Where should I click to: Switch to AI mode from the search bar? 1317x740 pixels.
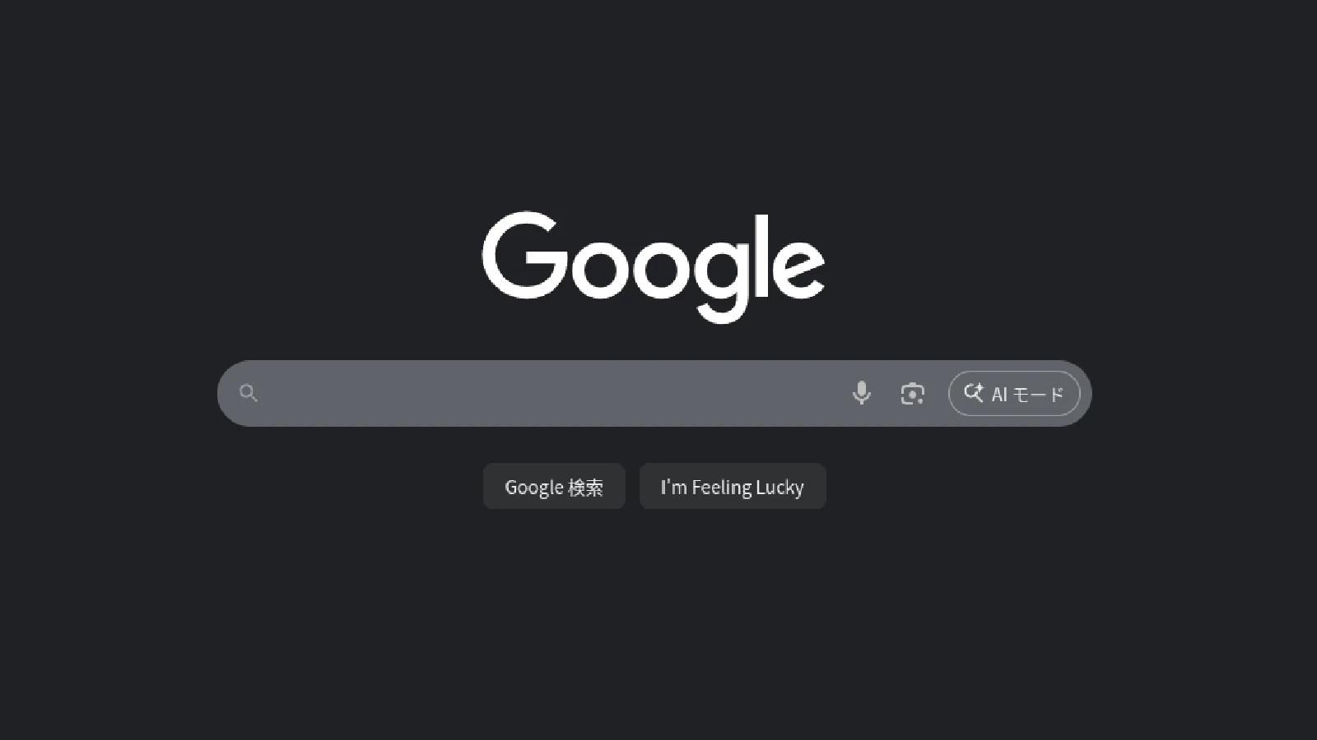coord(1014,393)
